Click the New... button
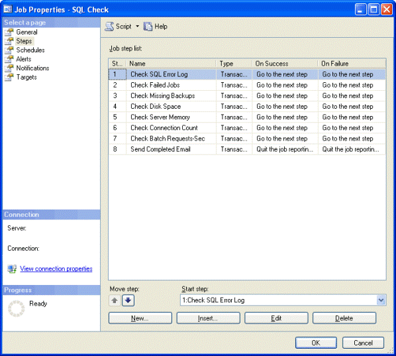396x356 pixels. [140, 318]
